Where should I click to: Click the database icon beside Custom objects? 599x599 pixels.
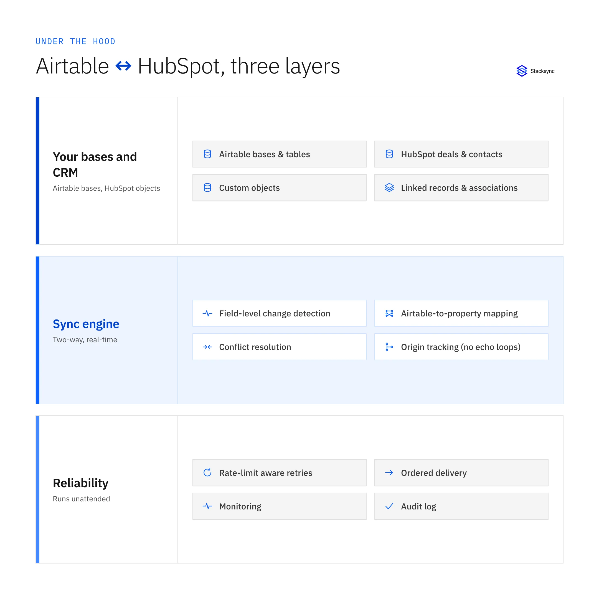207,187
